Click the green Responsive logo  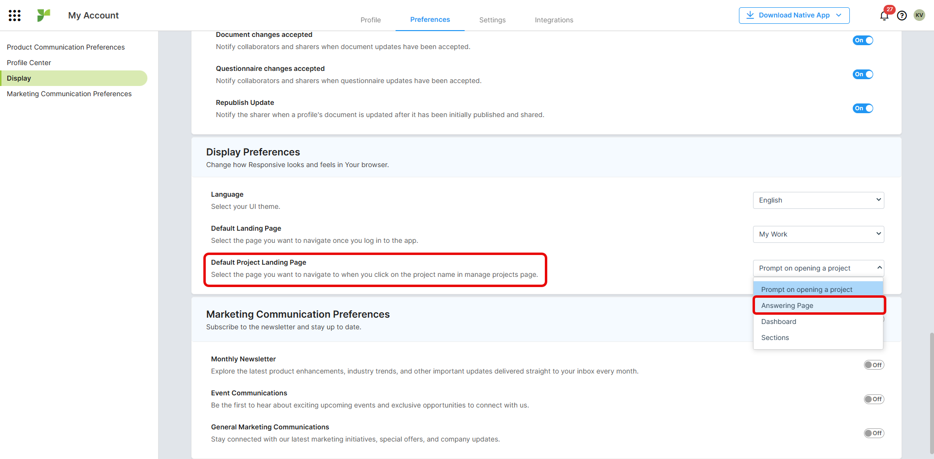(44, 16)
